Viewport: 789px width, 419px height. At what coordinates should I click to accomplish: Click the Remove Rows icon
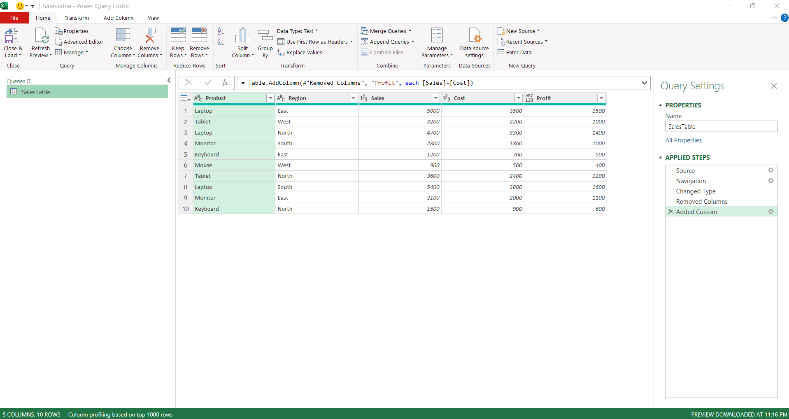click(x=199, y=35)
